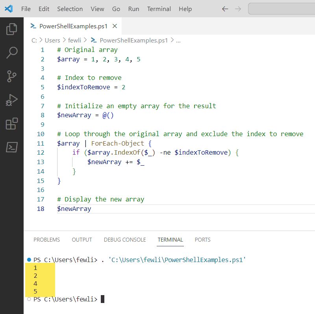This screenshot has width=315, height=314.
Task: Open the Run and Debug view
Action: (11, 100)
